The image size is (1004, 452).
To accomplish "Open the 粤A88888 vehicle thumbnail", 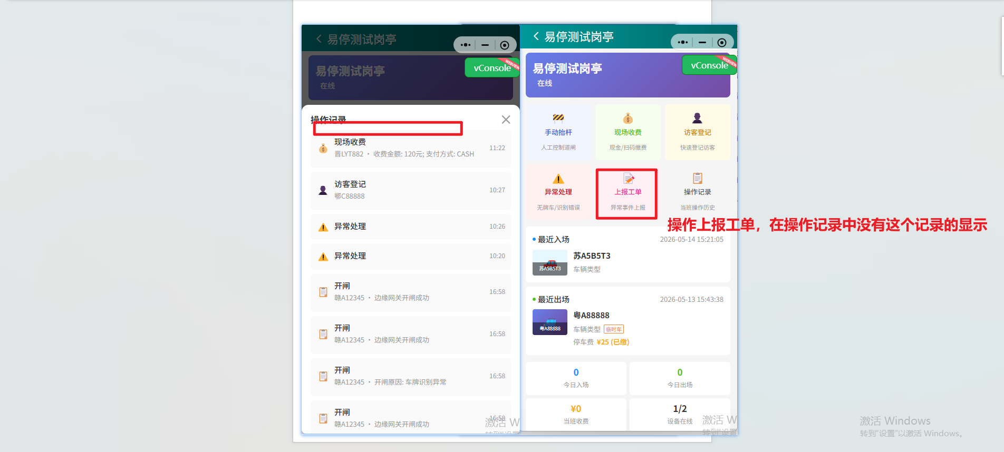I will tap(550, 322).
